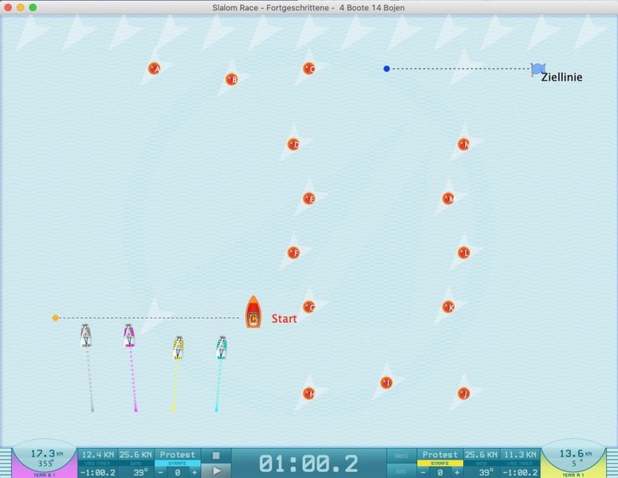Open the Info button

click(401, 471)
